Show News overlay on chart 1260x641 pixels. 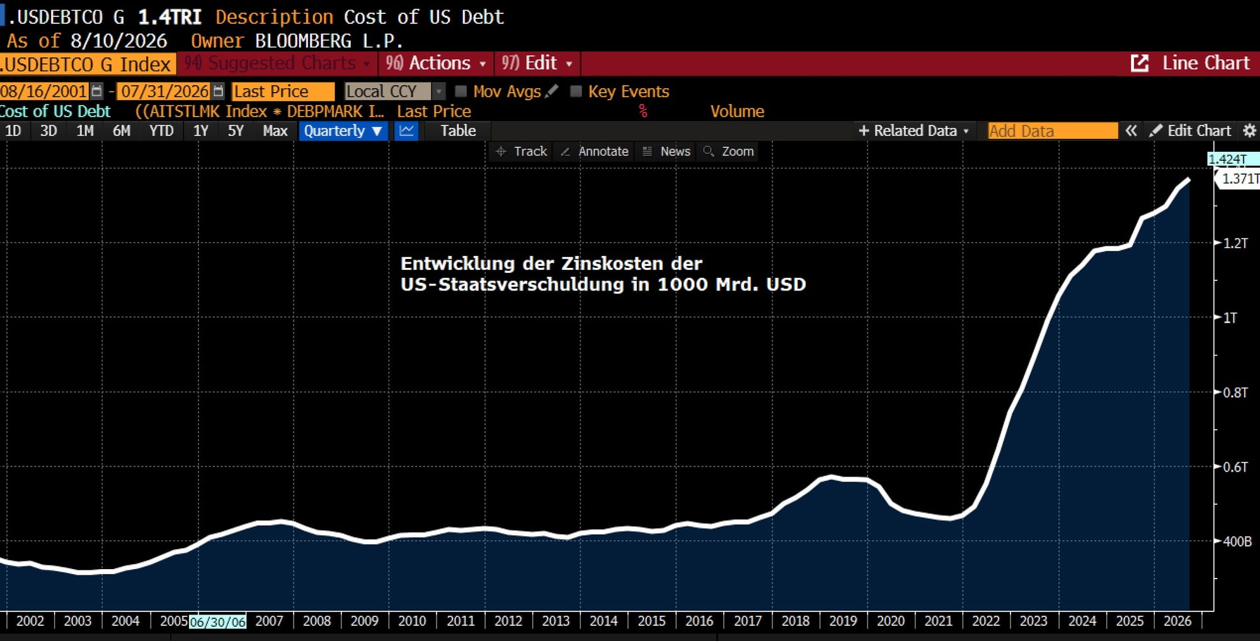[x=666, y=151]
